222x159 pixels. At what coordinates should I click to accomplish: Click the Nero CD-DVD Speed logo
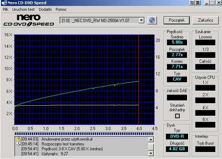[x=29, y=20]
